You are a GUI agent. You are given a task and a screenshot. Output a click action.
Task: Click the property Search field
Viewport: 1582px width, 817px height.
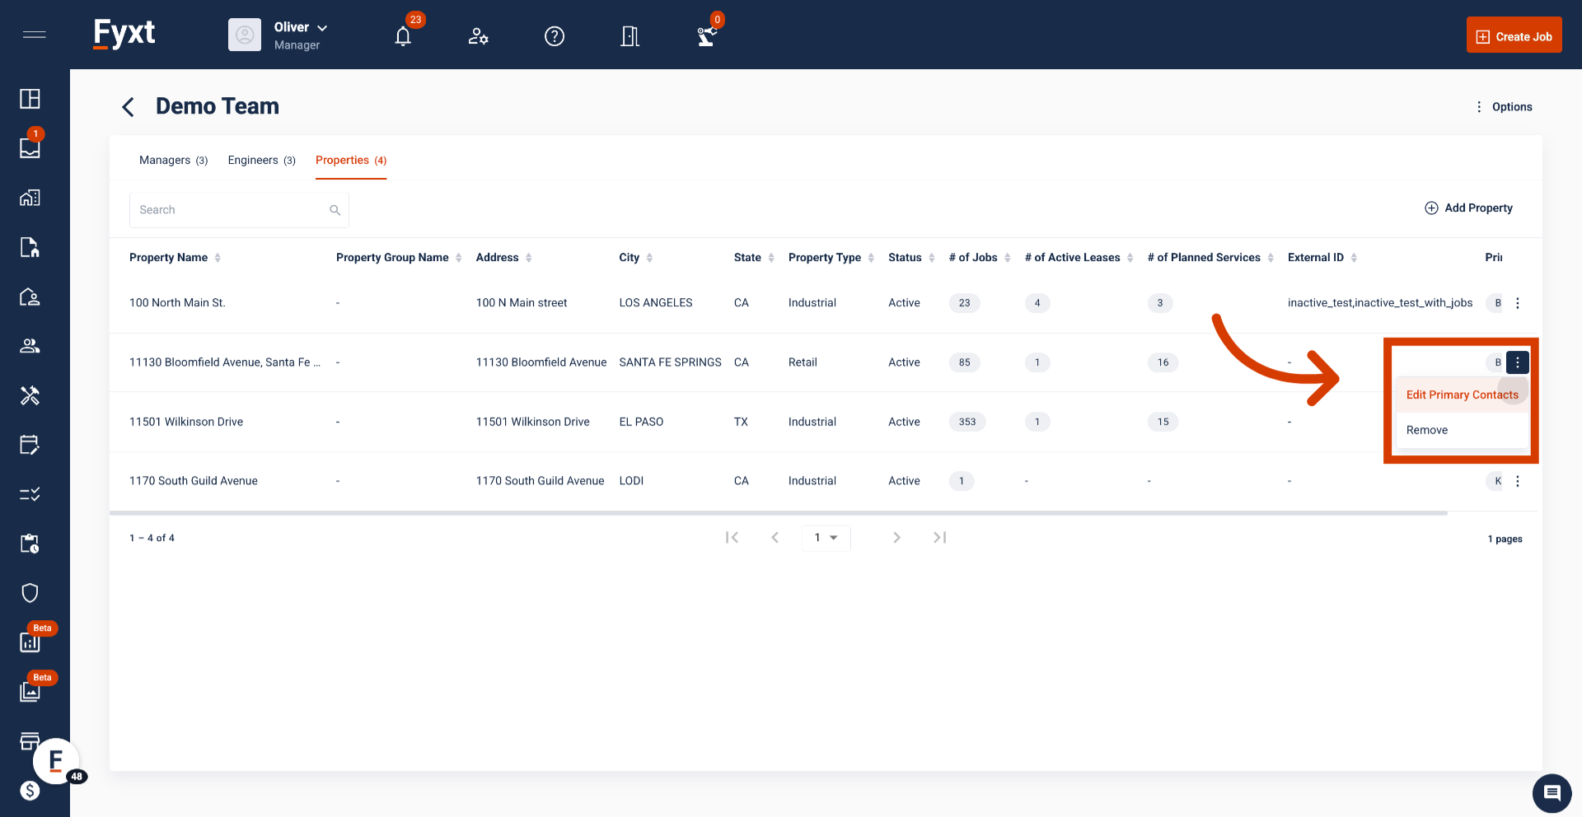(239, 210)
